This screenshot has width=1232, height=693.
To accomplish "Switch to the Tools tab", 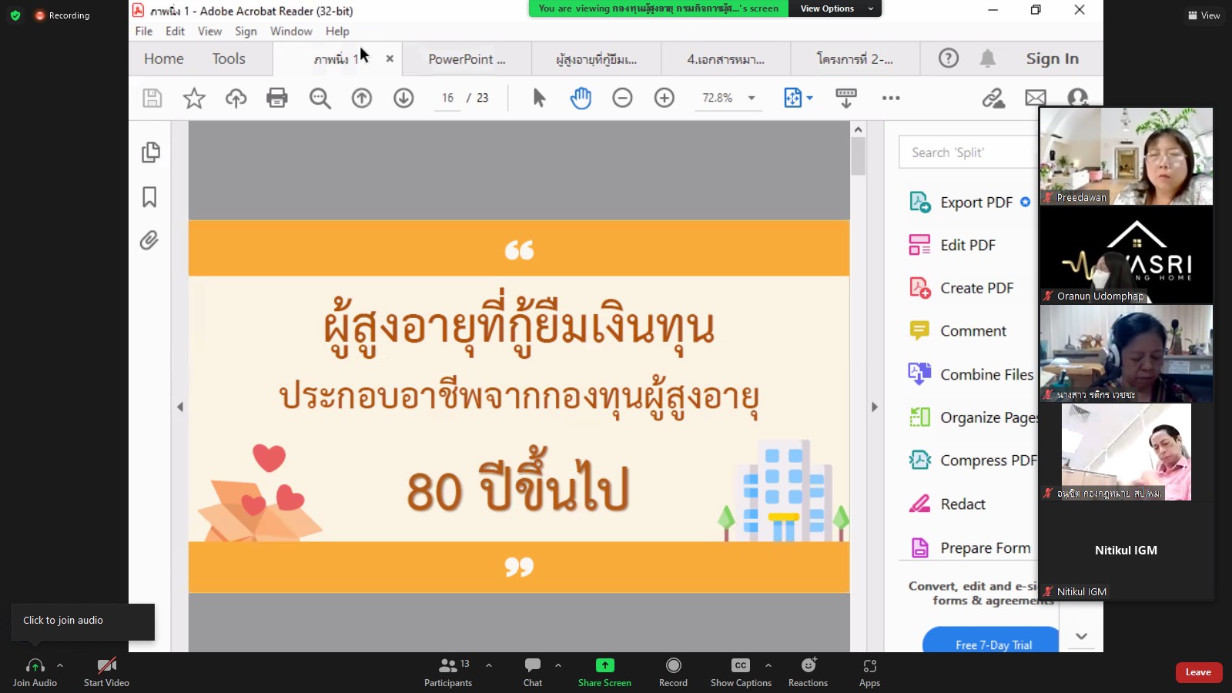I will [229, 59].
